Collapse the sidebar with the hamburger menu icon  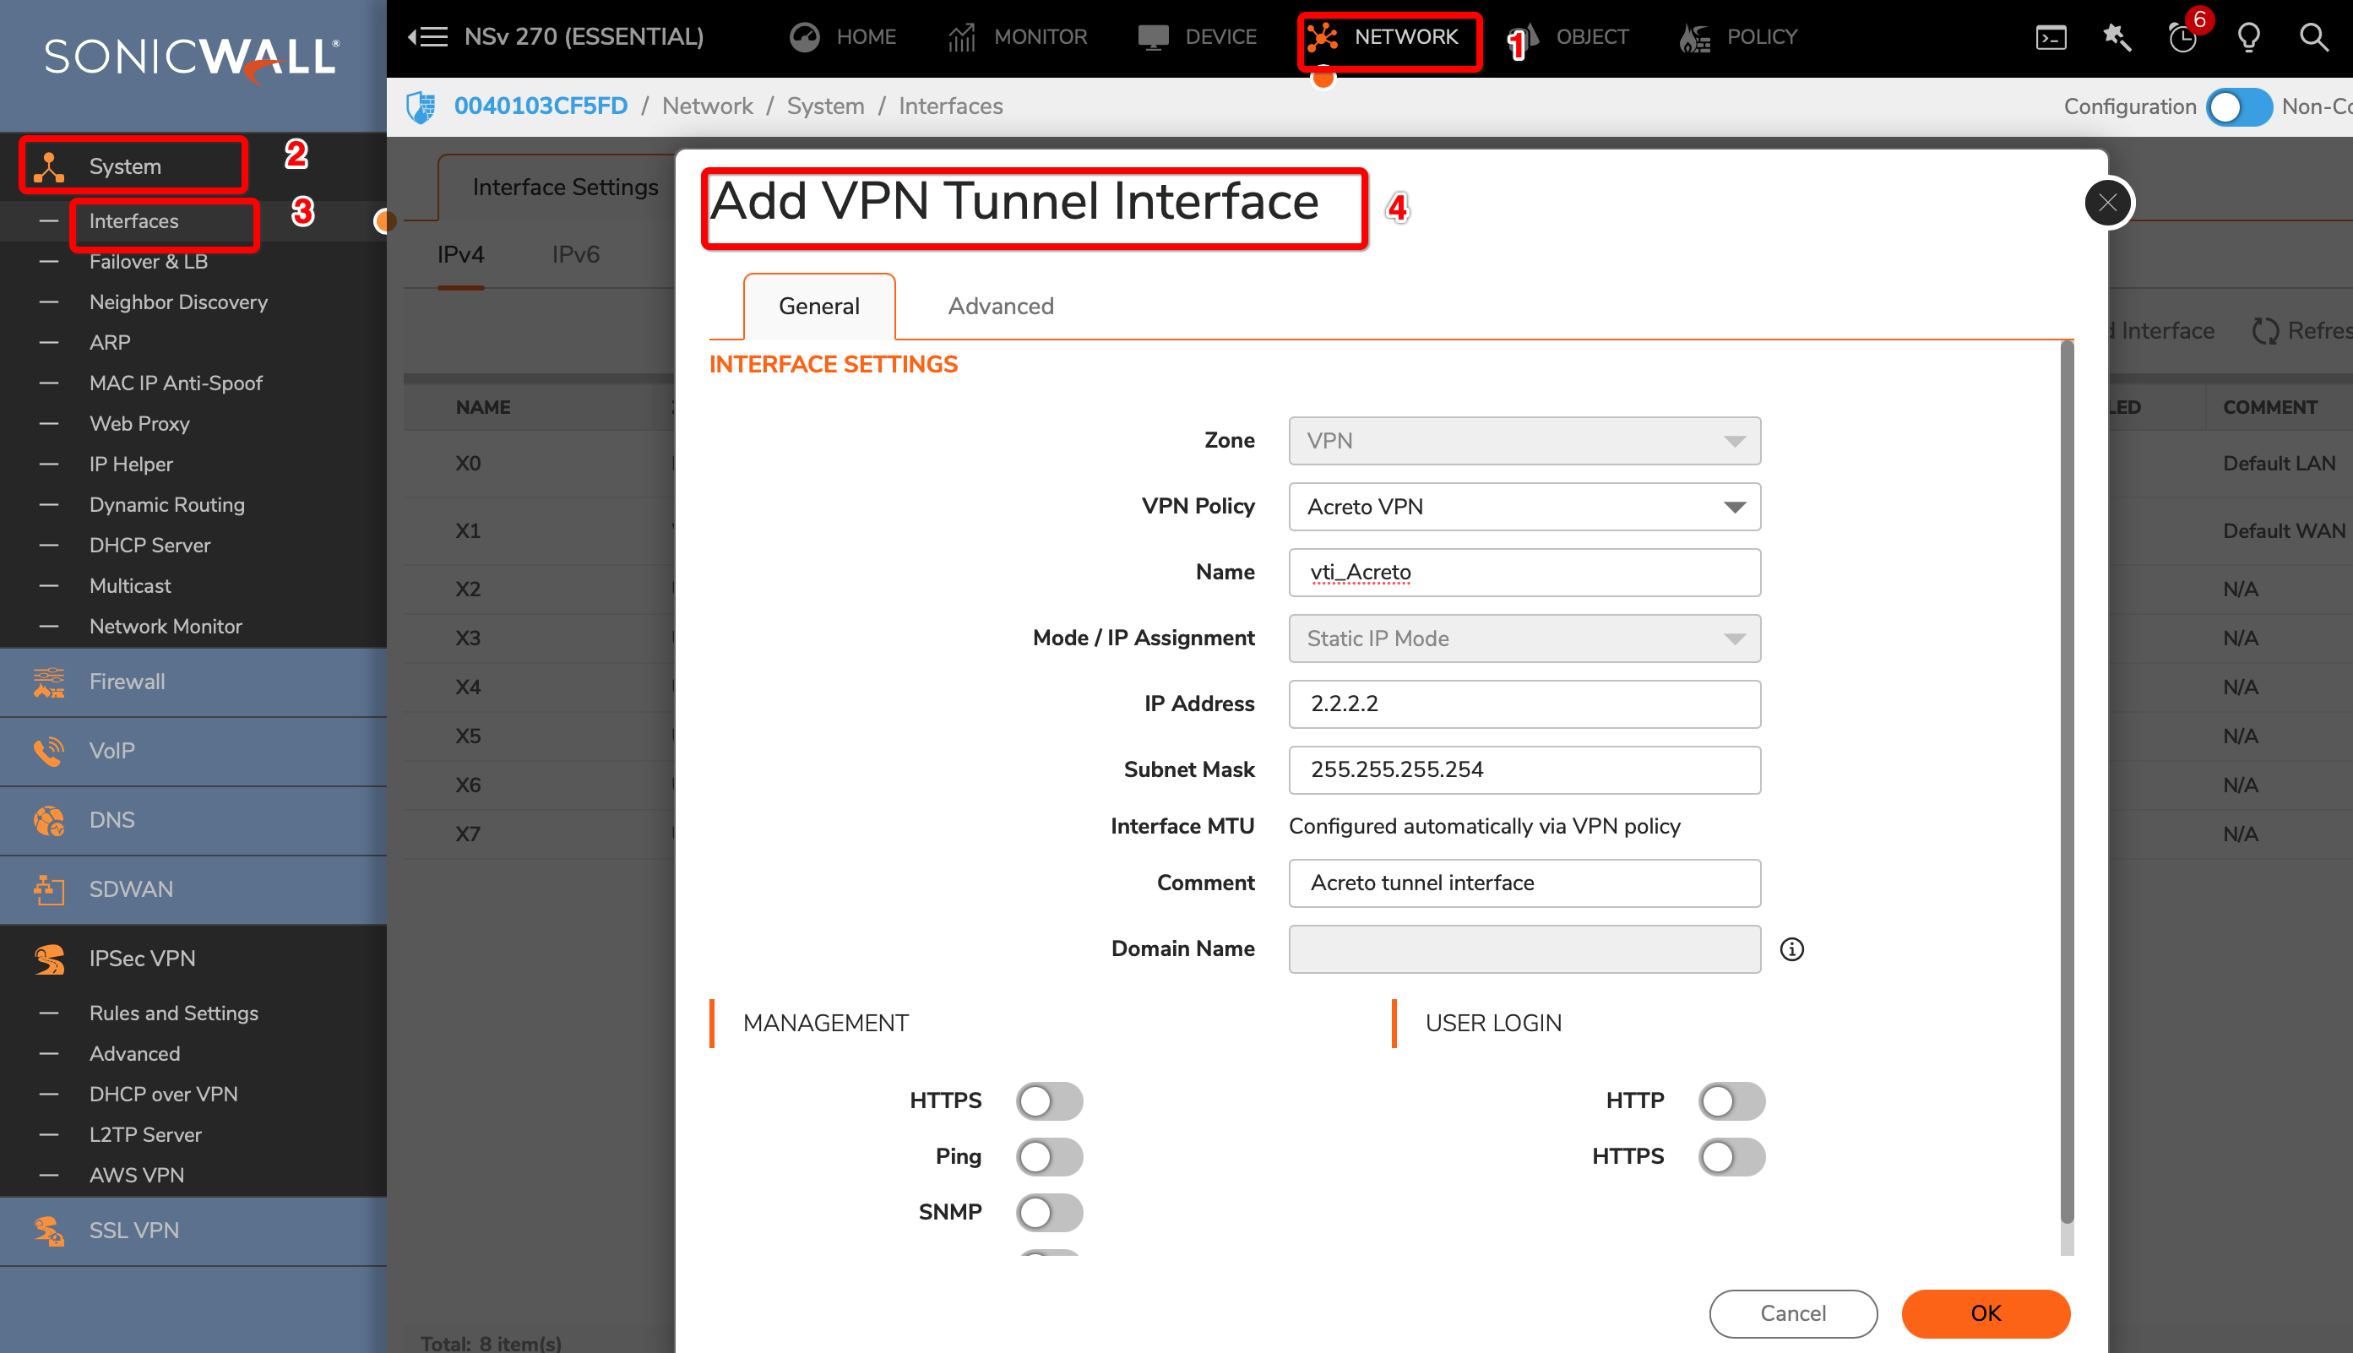tap(427, 37)
